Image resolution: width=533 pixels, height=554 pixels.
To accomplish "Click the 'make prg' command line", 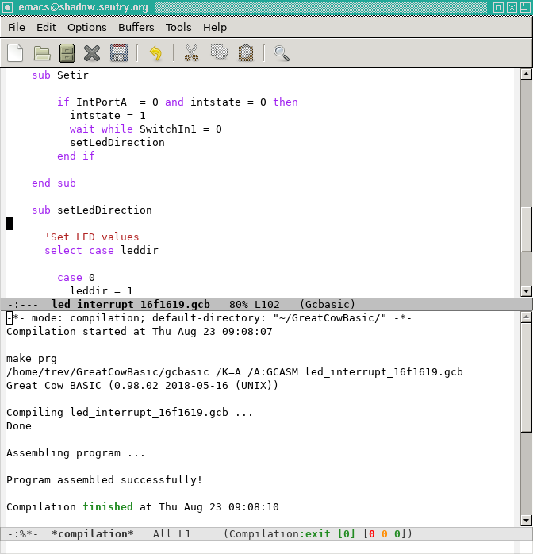I will click(x=32, y=358).
